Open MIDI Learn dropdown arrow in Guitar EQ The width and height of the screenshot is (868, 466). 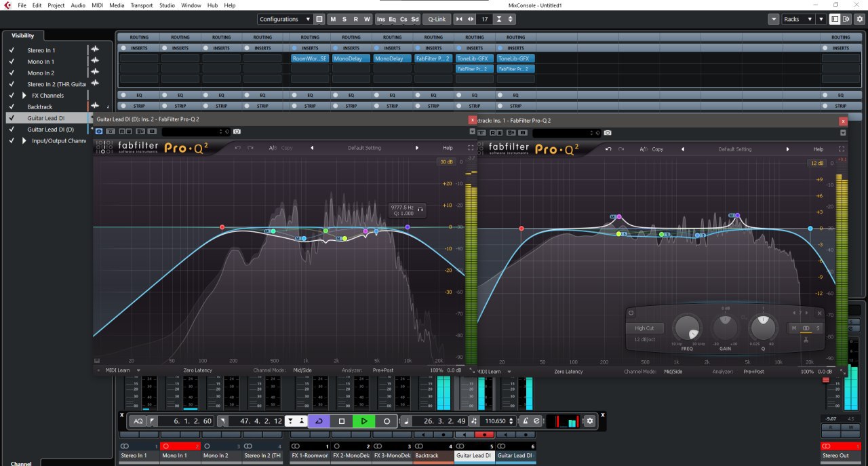[138, 370]
